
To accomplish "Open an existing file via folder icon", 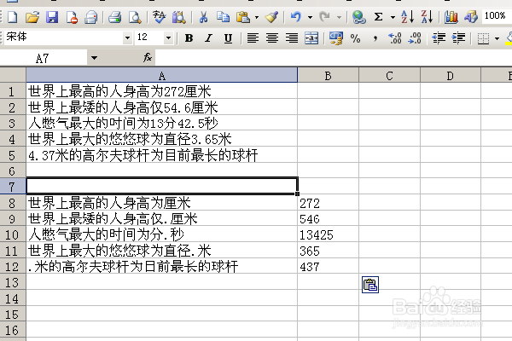I will point(32,17).
